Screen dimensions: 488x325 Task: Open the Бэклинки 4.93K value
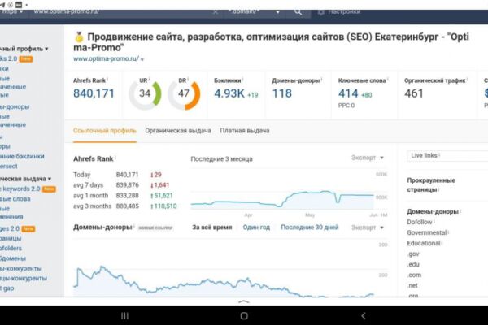point(229,93)
